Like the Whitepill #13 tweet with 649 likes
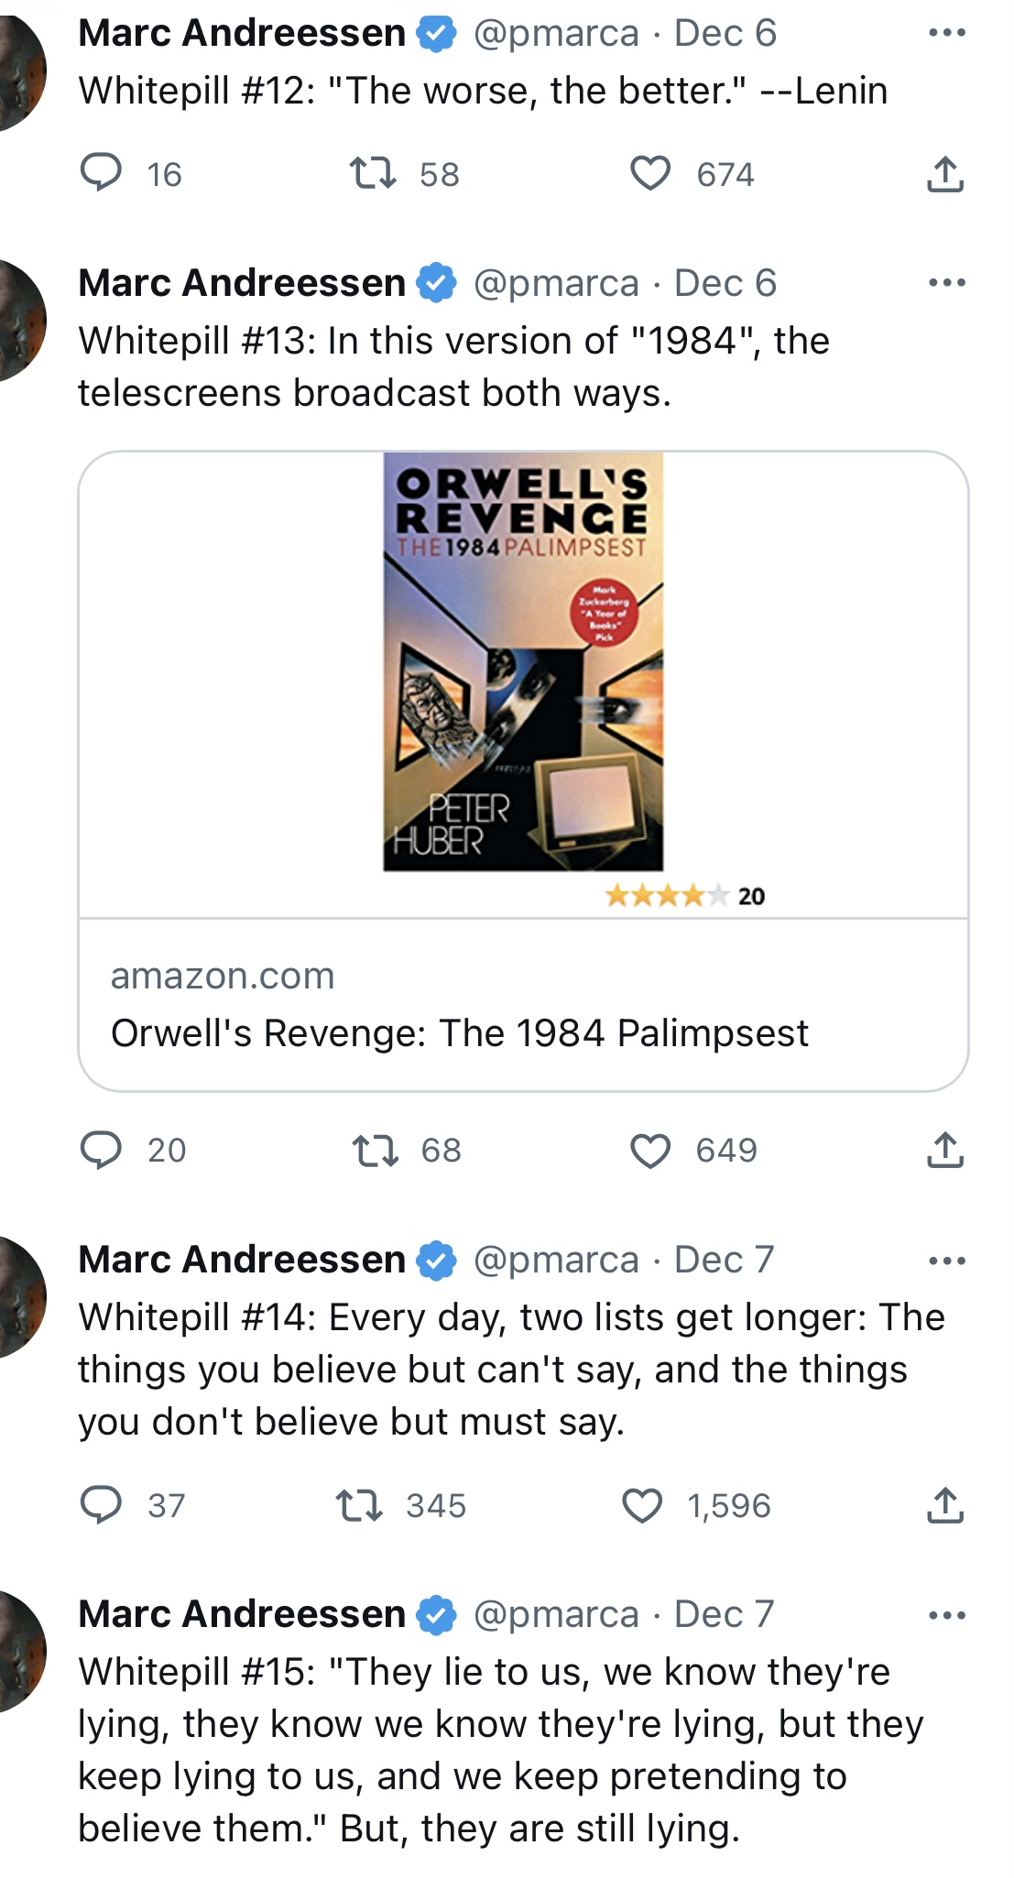This screenshot has width=1014, height=1878. click(x=650, y=1150)
